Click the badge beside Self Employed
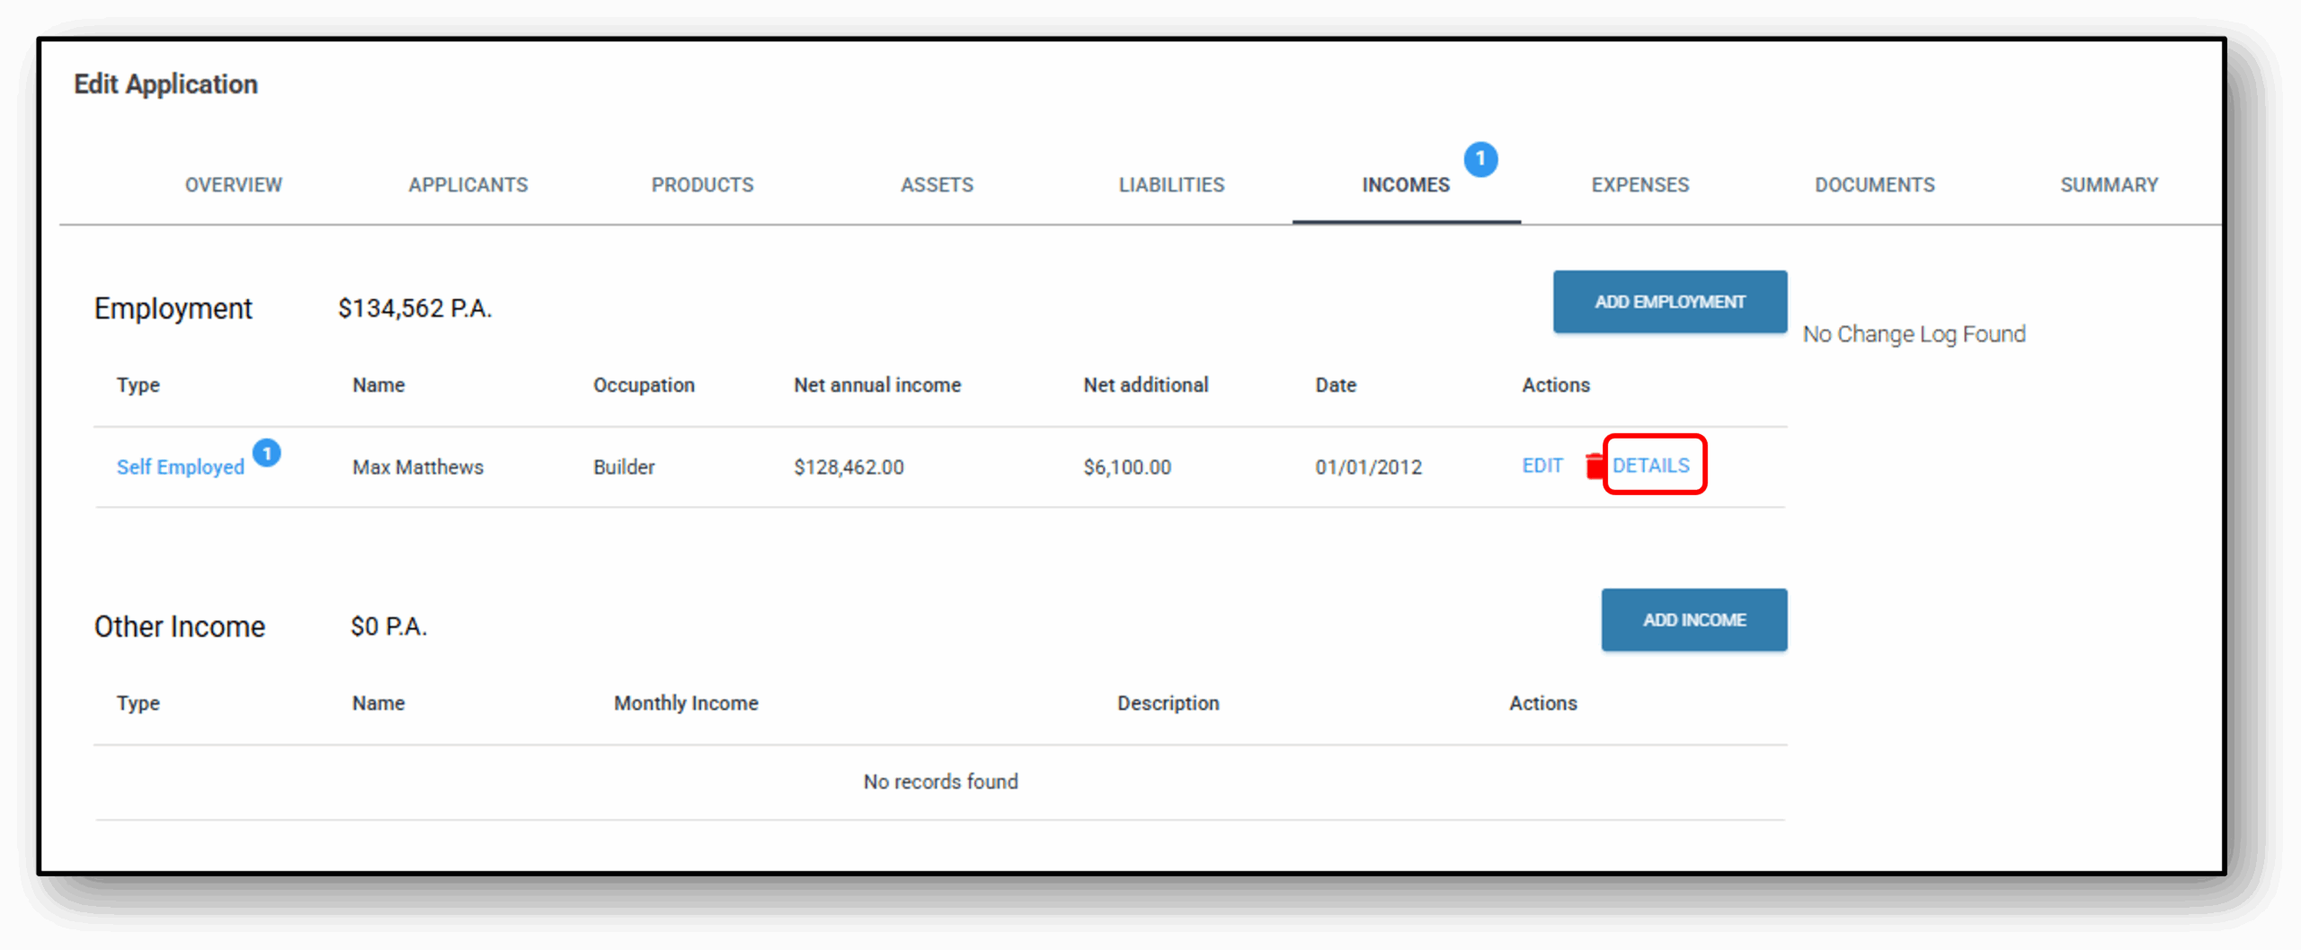 pyautogui.click(x=266, y=452)
